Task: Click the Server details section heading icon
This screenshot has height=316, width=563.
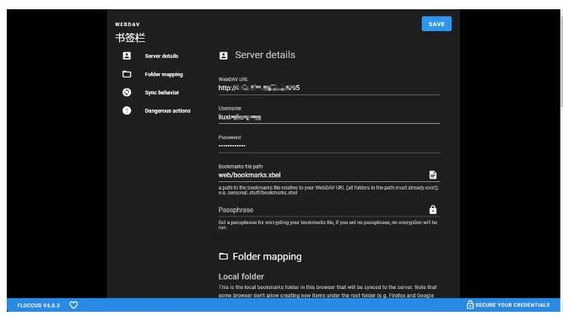Action: coord(224,56)
